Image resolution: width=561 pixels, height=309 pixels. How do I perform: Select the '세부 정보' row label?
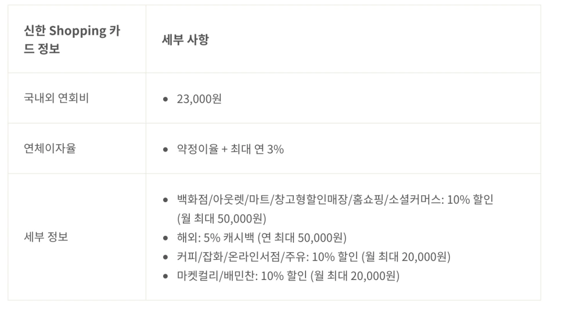click(x=46, y=237)
